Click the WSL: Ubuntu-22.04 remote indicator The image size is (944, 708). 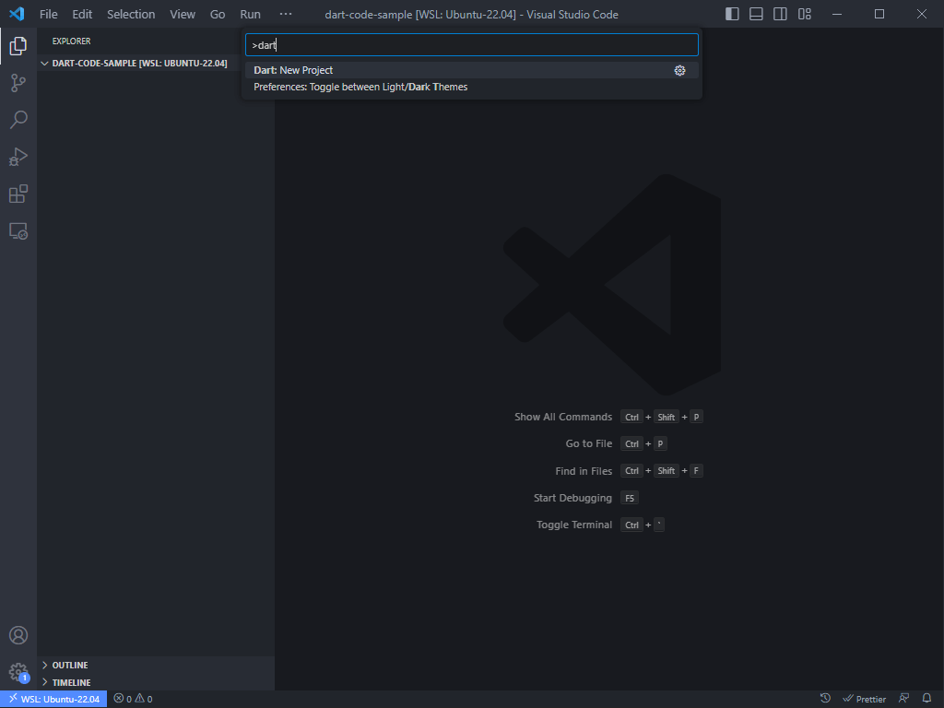(53, 699)
